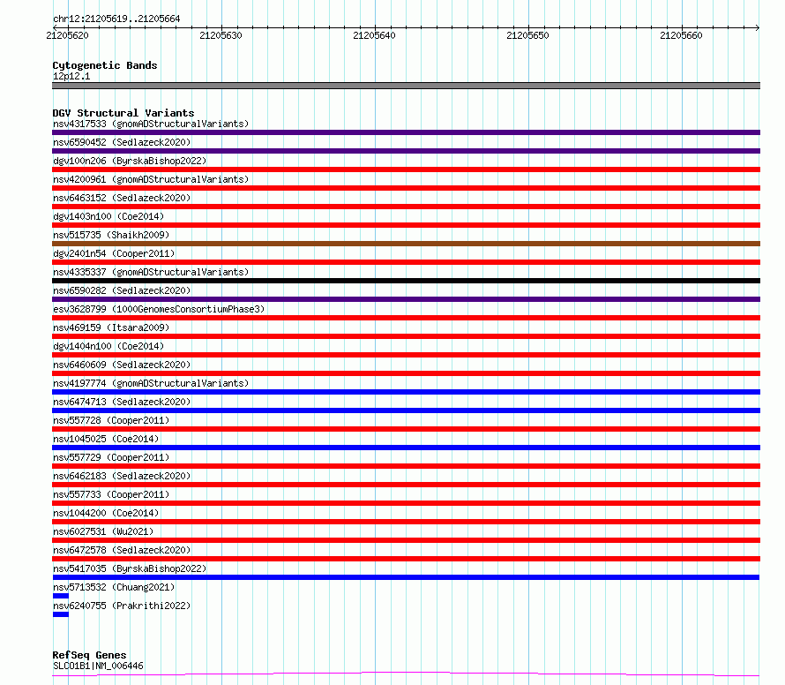The width and height of the screenshot is (785, 685).
Task: Select the nsv4200961 gnomADStructuralVariants label
Action: pyautogui.click(x=151, y=179)
